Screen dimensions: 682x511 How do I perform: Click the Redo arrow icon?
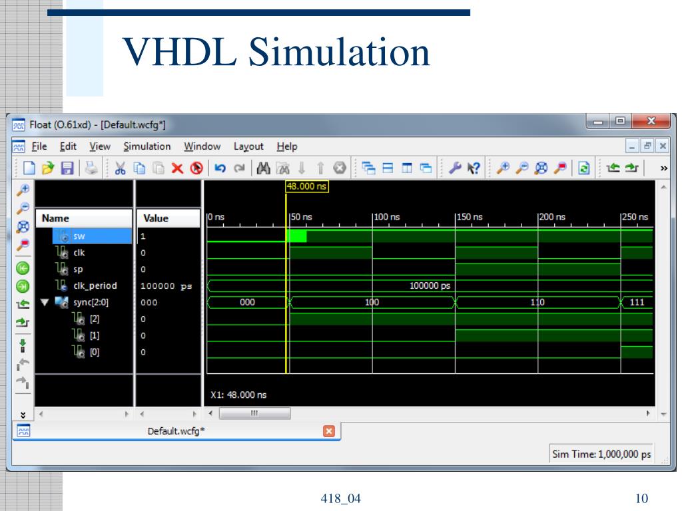click(x=239, y=168)
